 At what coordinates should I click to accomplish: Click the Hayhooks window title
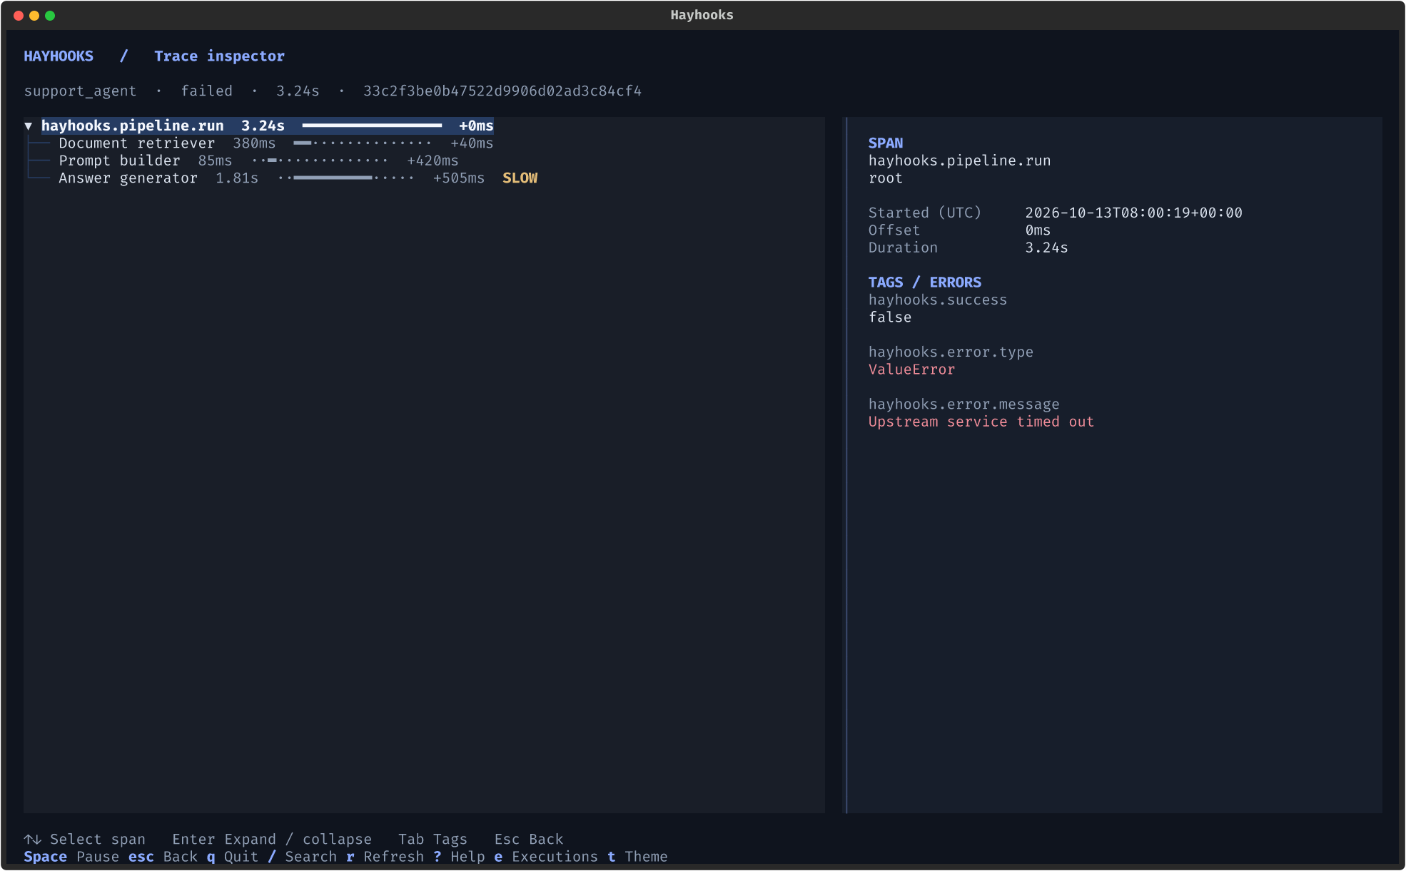tap(702, 15)
